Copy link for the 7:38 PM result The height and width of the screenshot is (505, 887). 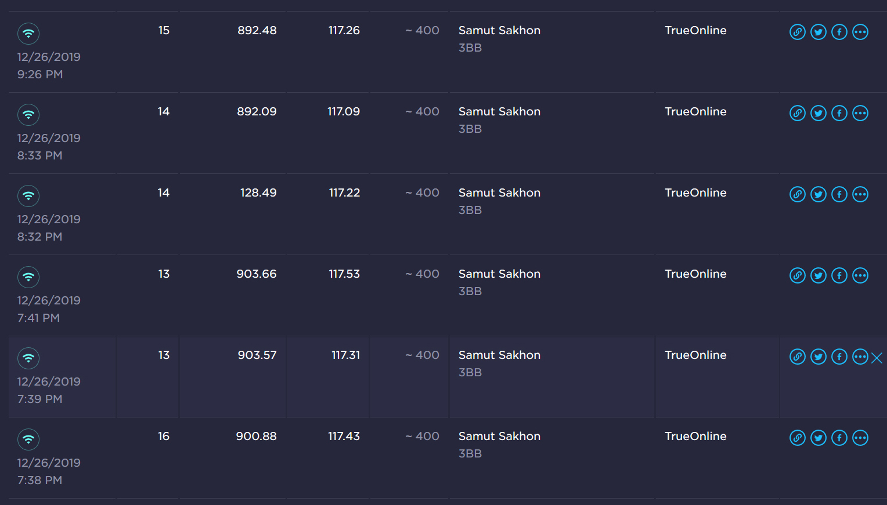tap(798, 438)
